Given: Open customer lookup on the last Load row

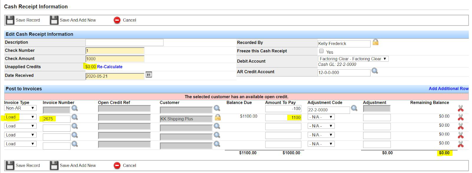Looking at the screenshot, I should [217, 144].
